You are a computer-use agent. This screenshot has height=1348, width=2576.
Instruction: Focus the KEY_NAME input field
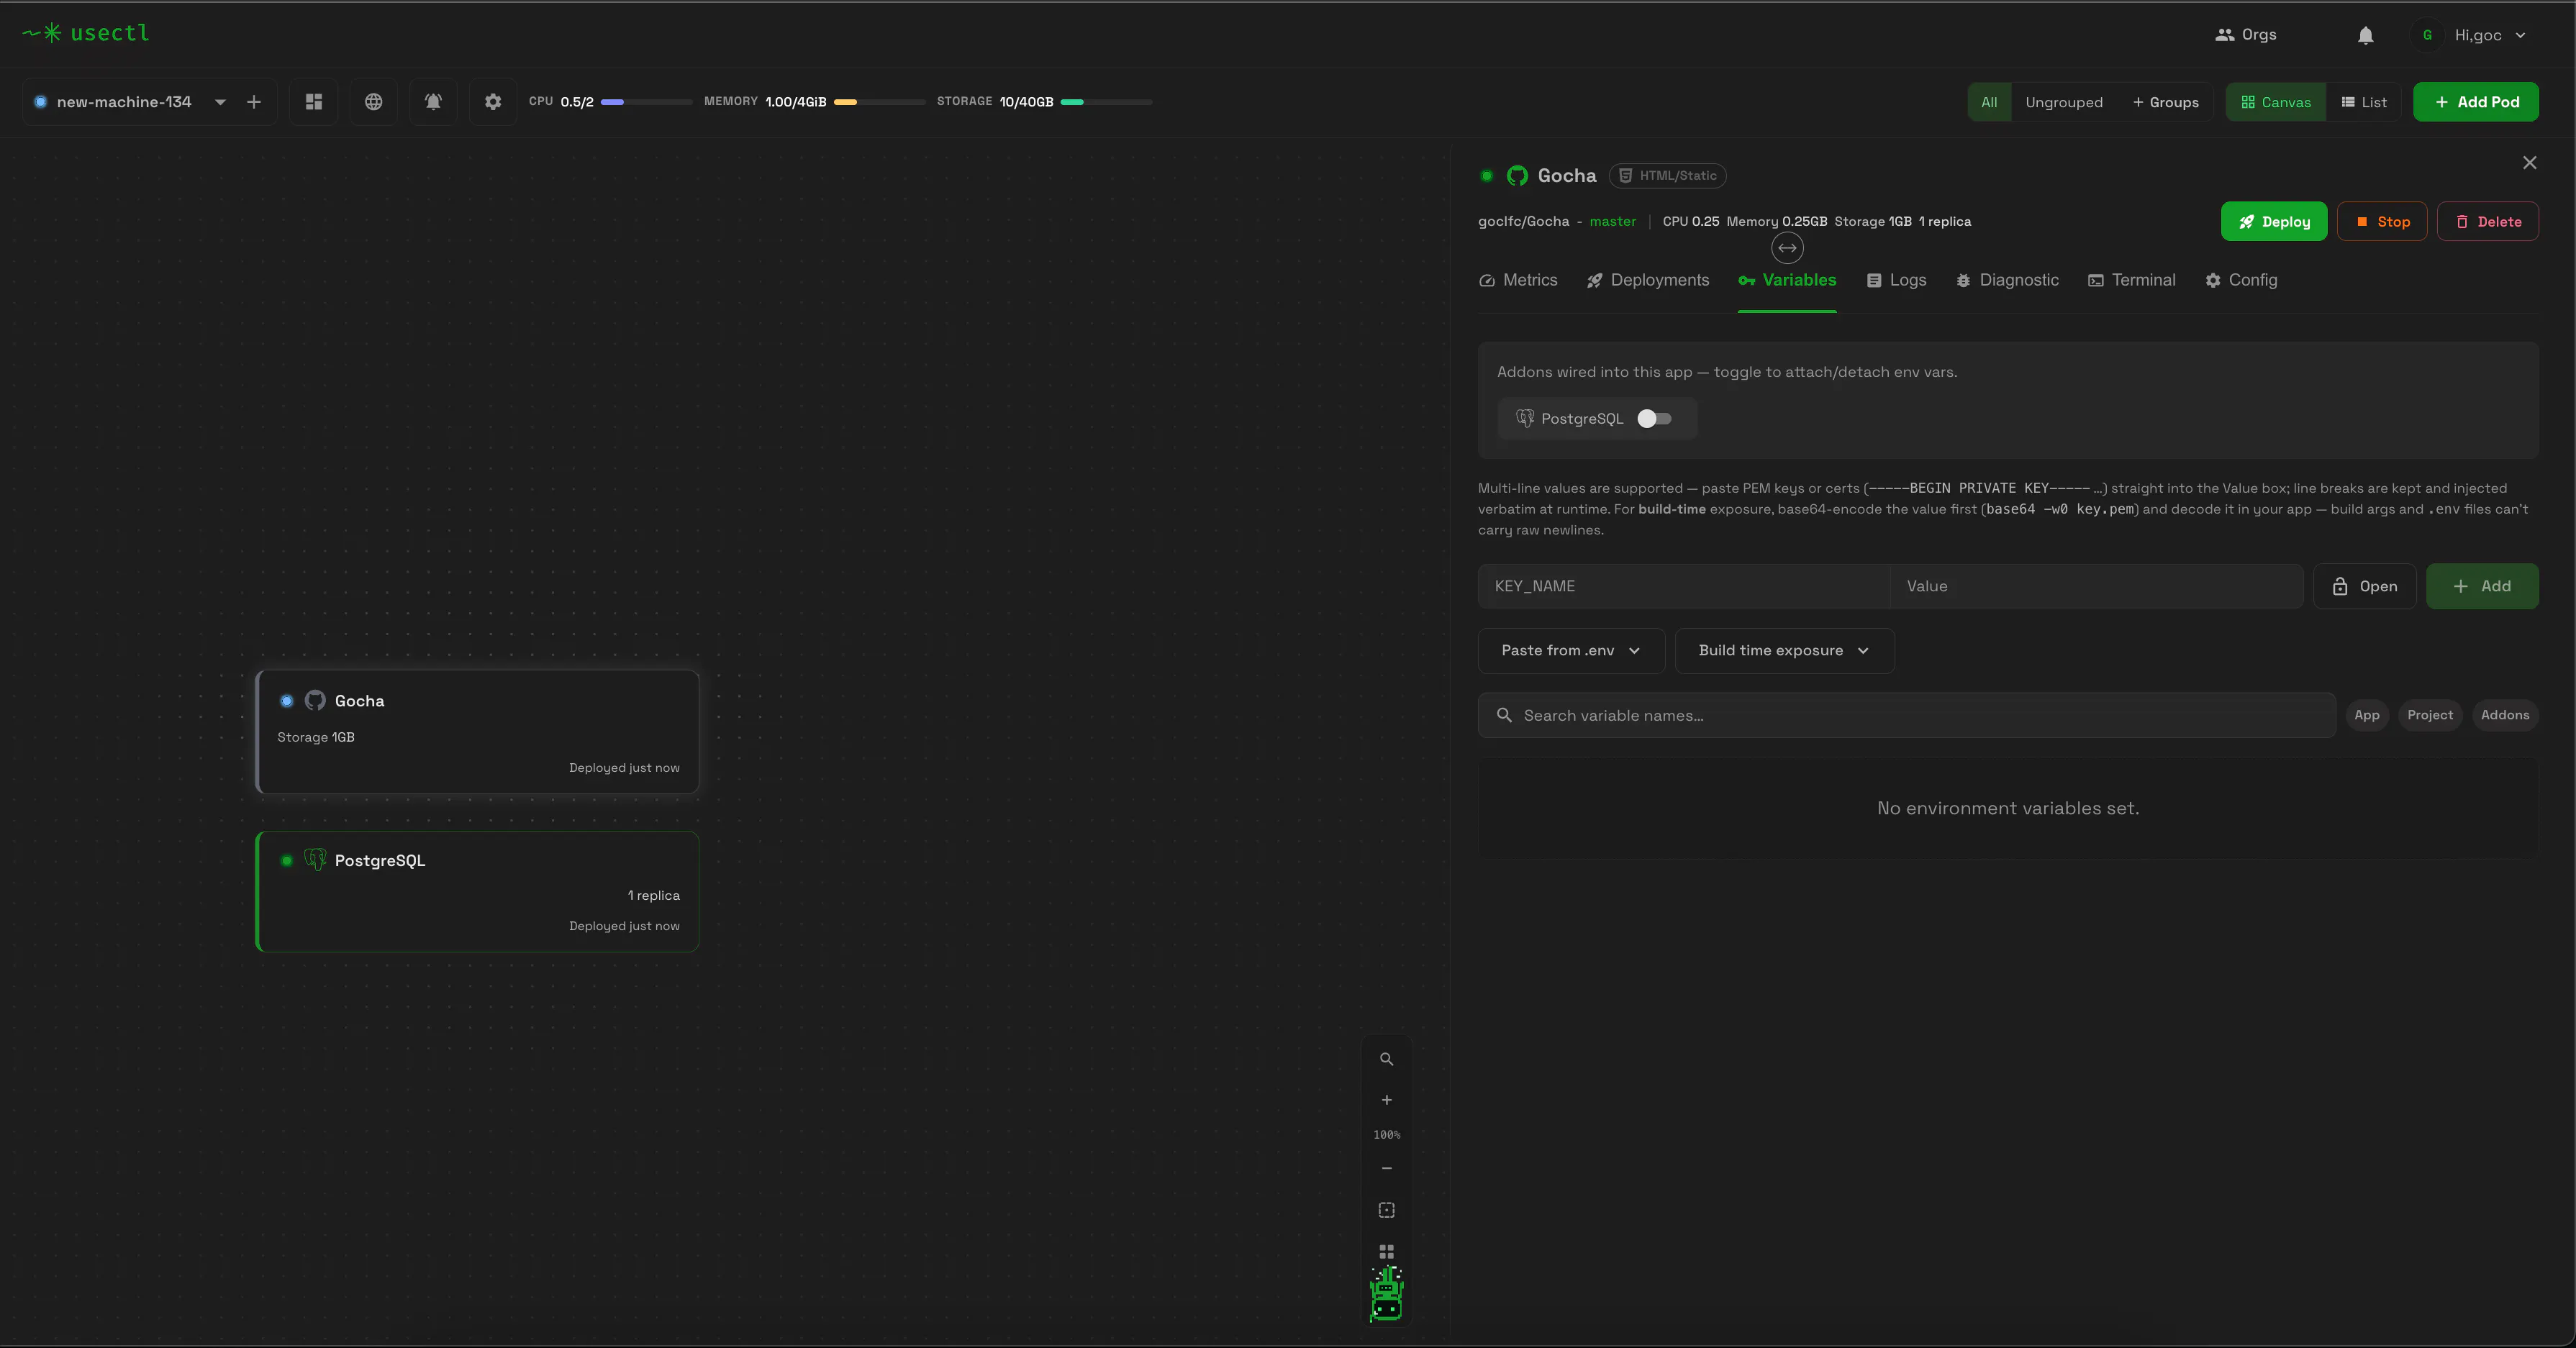coord(1684,586)
